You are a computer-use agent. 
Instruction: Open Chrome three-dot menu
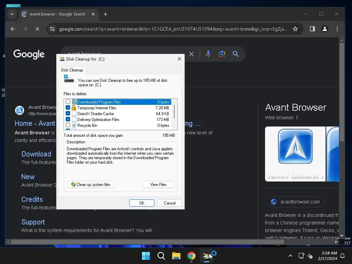[337, 29]
